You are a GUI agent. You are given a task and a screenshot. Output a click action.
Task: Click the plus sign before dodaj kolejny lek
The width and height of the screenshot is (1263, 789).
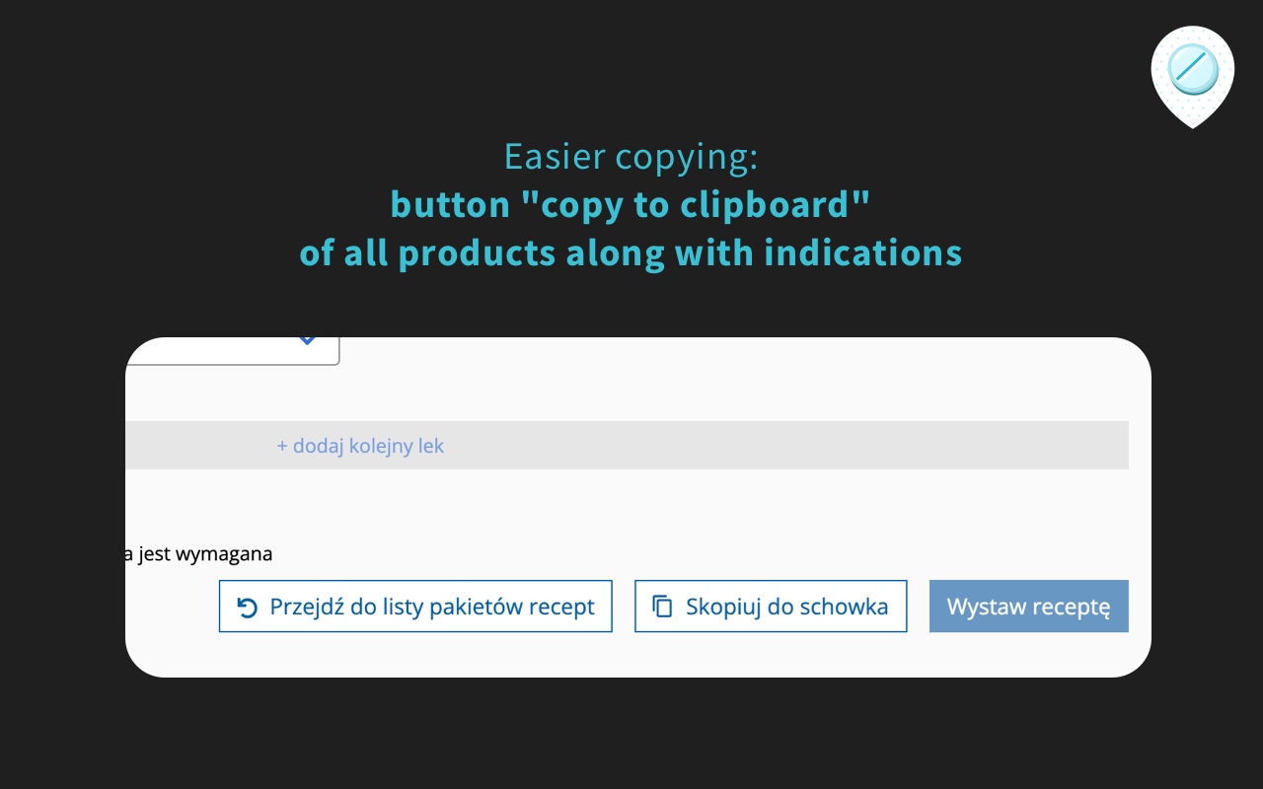[x=282, y=446]
